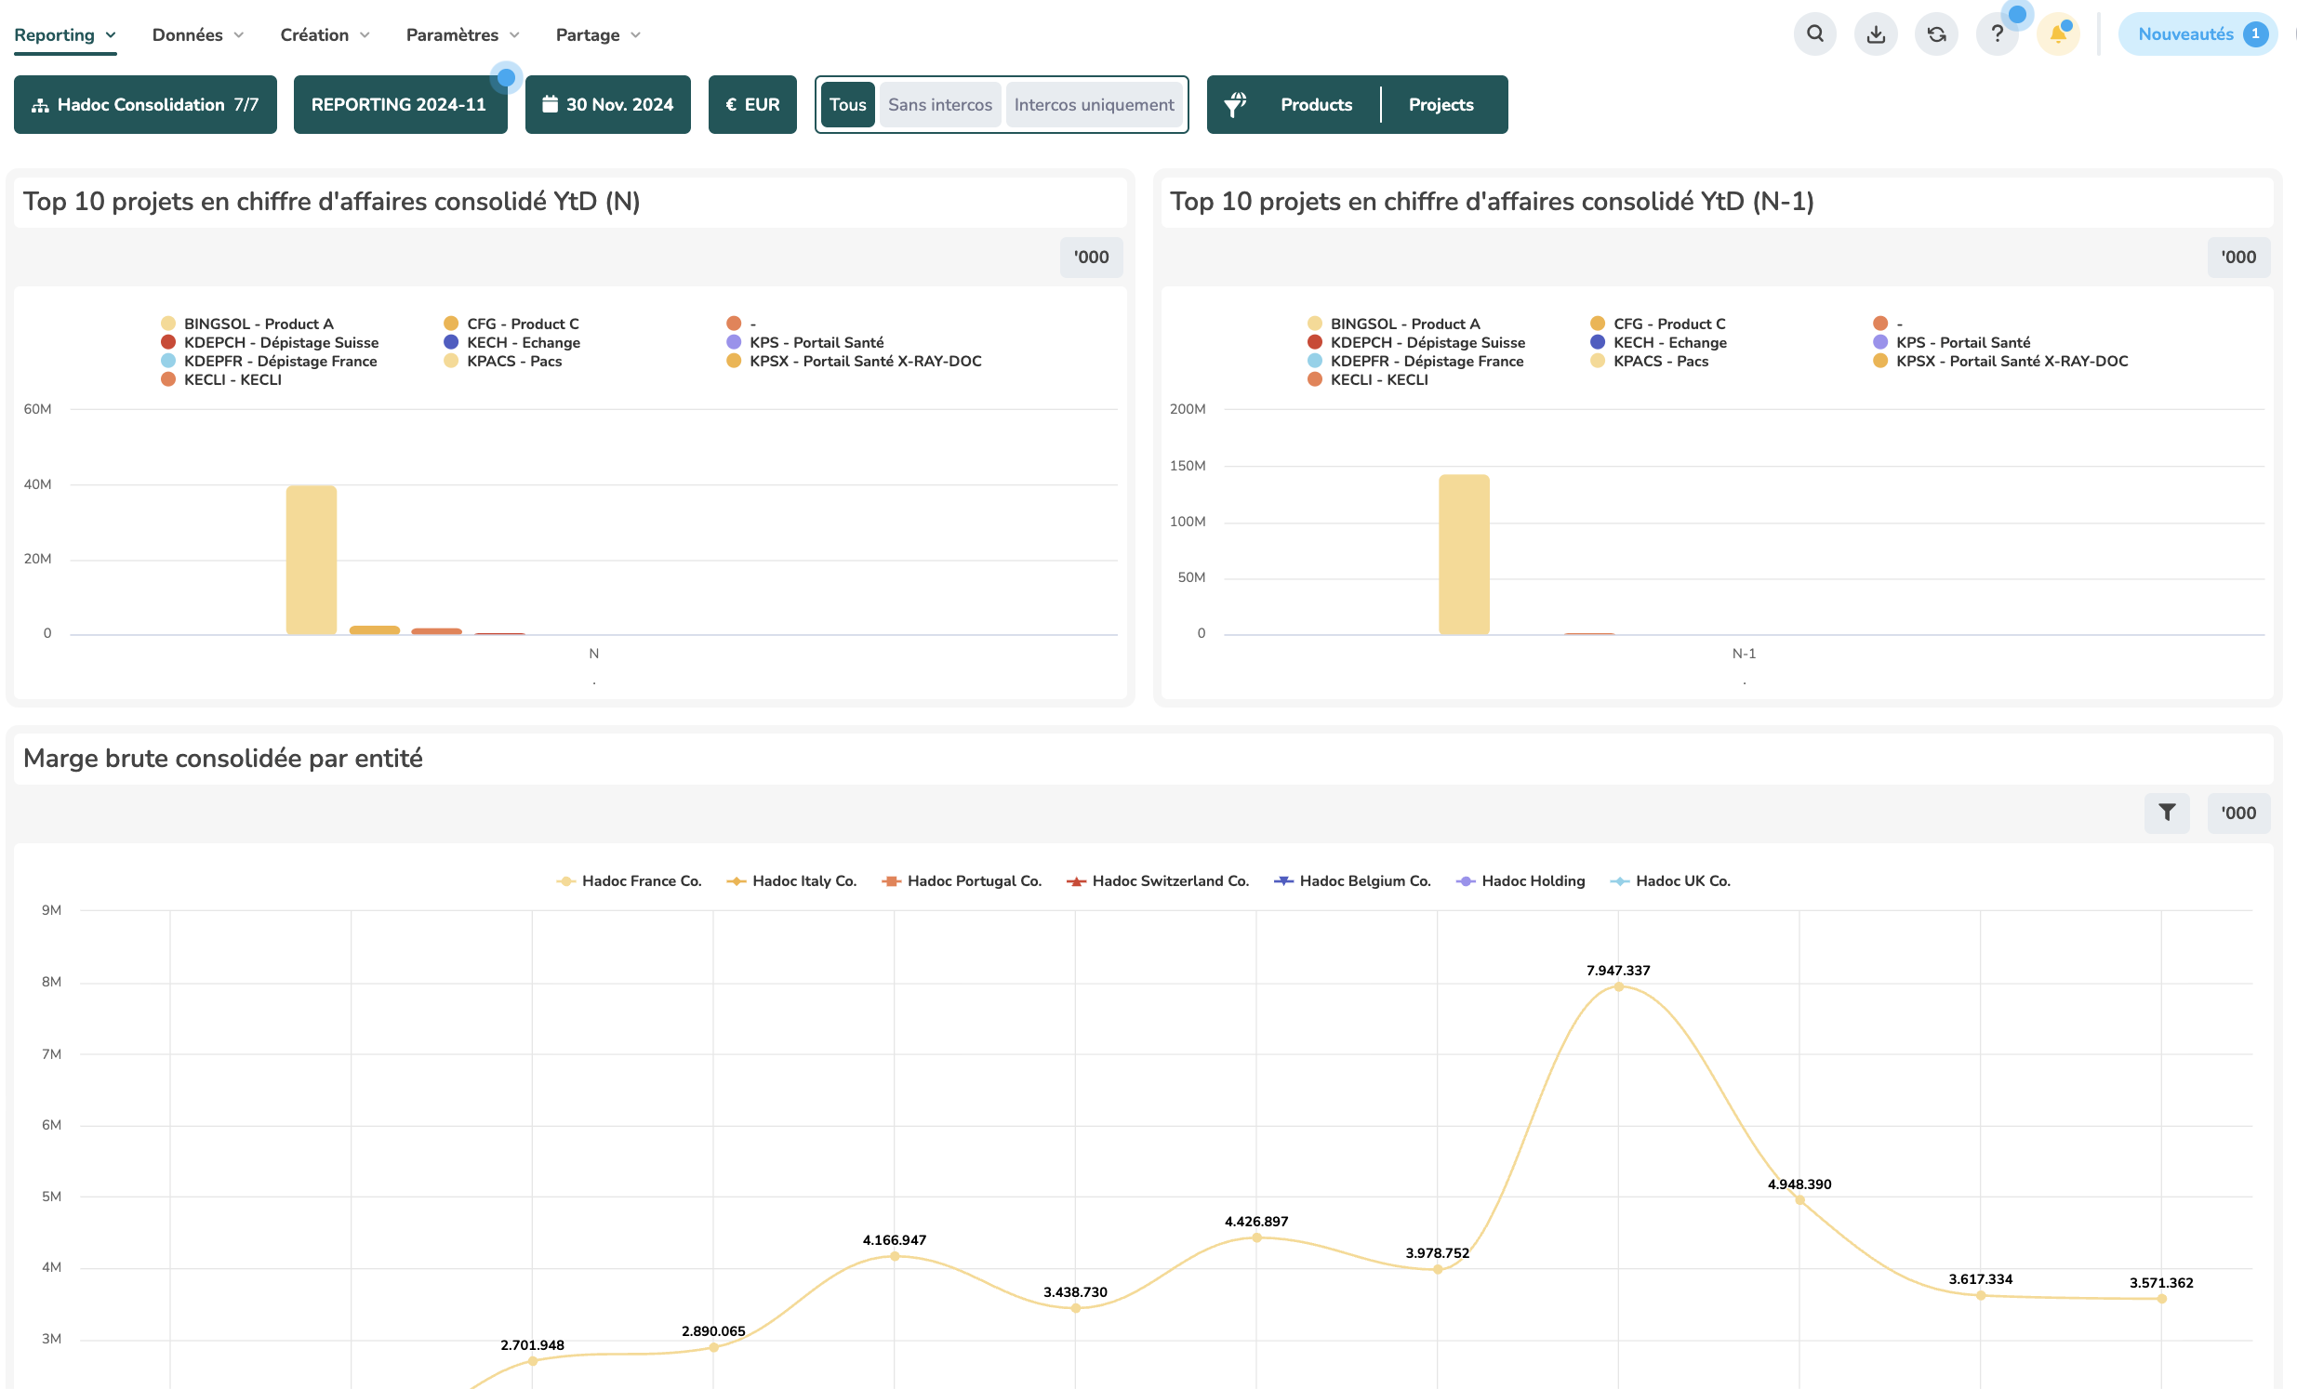
Task: Expand the Partage menu chevron
Action: tap(636, 35)
